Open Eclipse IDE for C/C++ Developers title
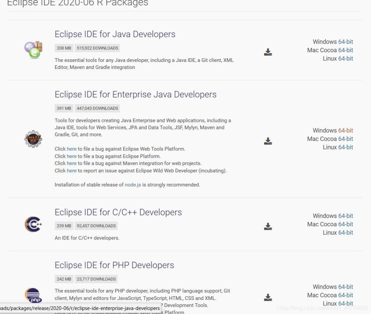371x314 pixels. point(118,212)
